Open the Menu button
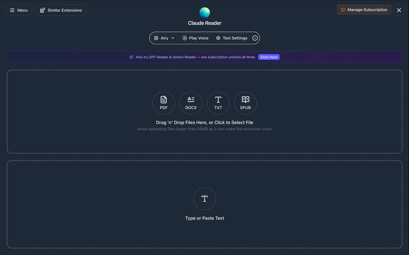The height and width of the screenshot is (255, 409). (x=19, y=10)
